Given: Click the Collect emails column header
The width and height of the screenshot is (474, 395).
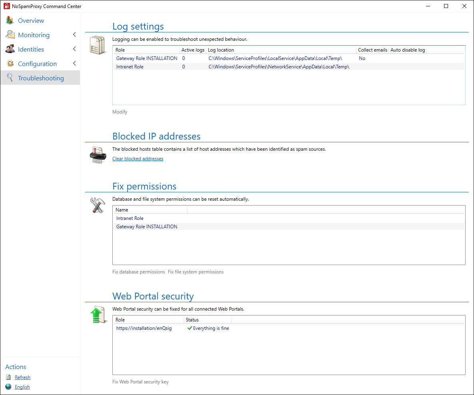Looking at the screenshot, I should (372, 50).
